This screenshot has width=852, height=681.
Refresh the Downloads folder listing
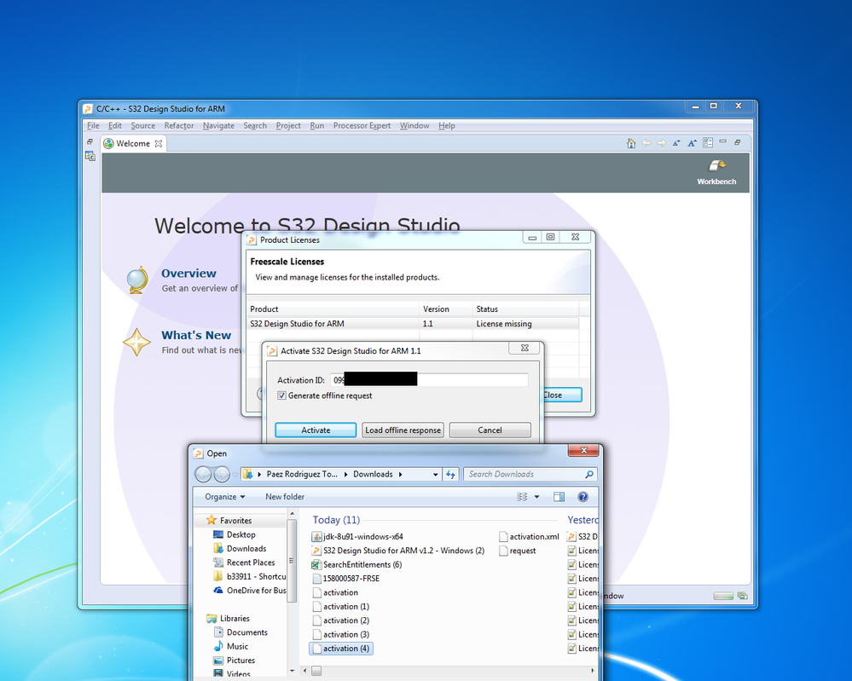pyautogui.click(x=450, y=475)
